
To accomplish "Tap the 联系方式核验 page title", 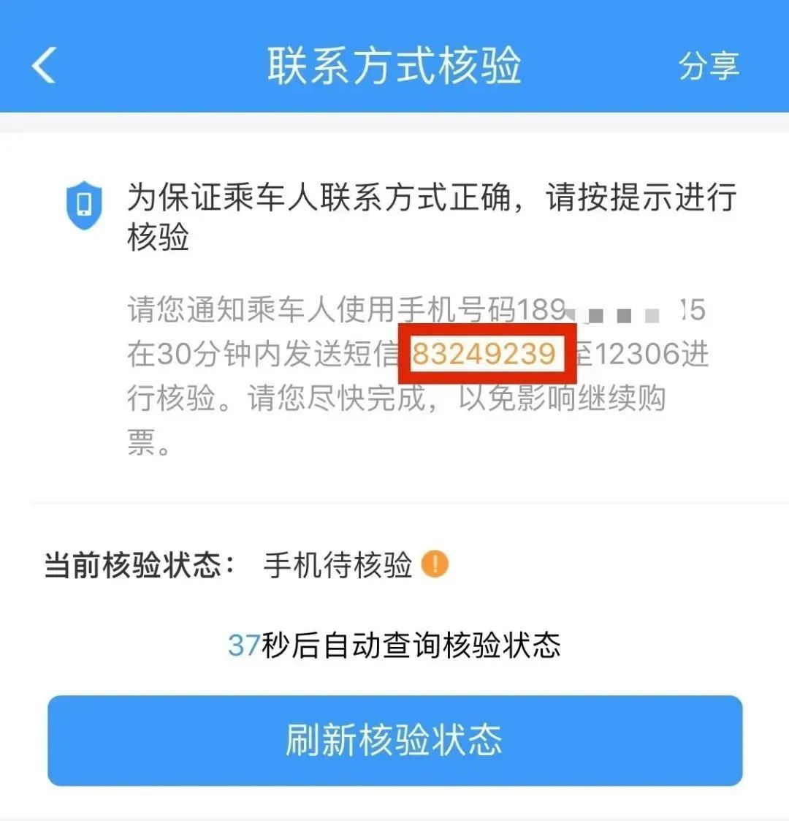I will click(x=394, y=66).
